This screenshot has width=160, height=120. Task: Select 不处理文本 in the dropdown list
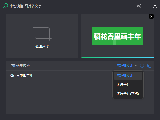128,76
